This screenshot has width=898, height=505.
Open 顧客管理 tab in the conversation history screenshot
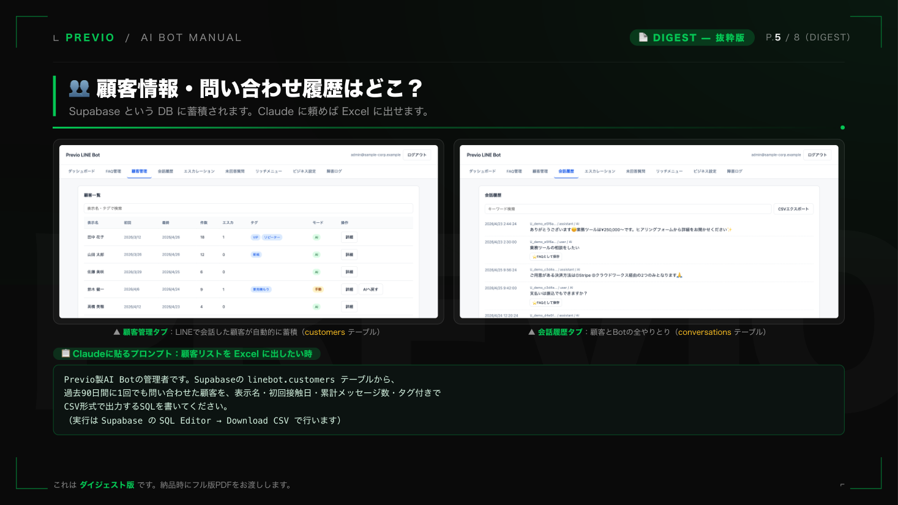[x=540, y=171]
